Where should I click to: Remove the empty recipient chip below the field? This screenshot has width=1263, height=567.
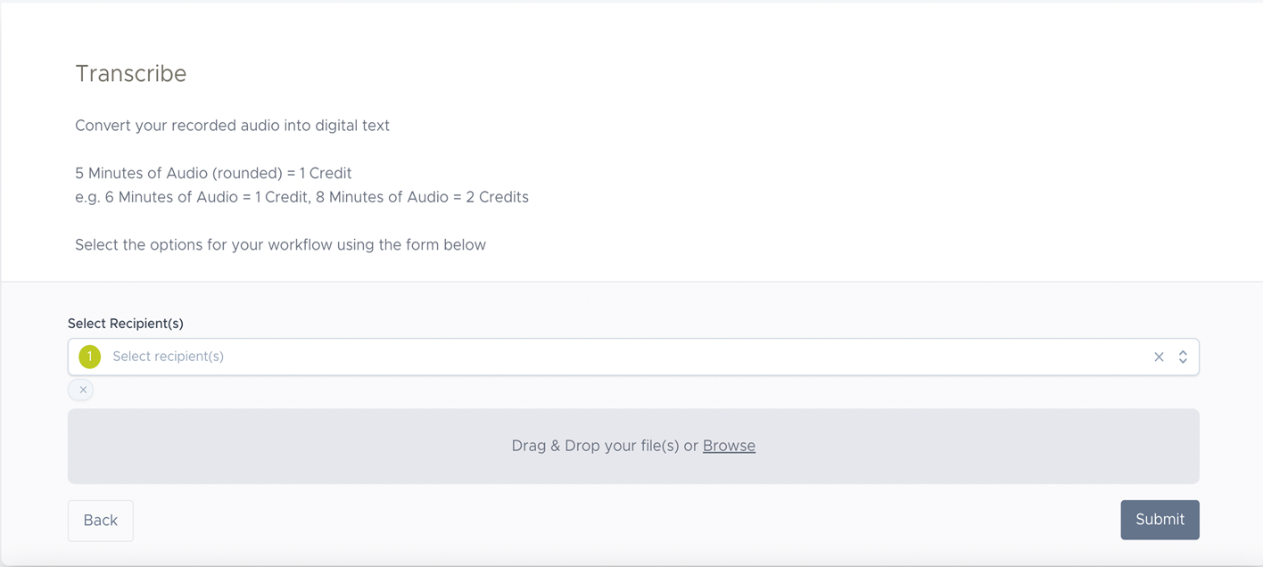coord(82,390)
